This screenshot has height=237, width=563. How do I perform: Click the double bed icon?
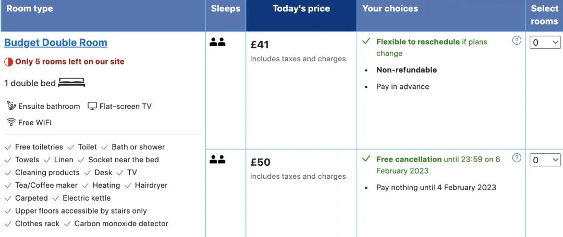coord(71,83)
